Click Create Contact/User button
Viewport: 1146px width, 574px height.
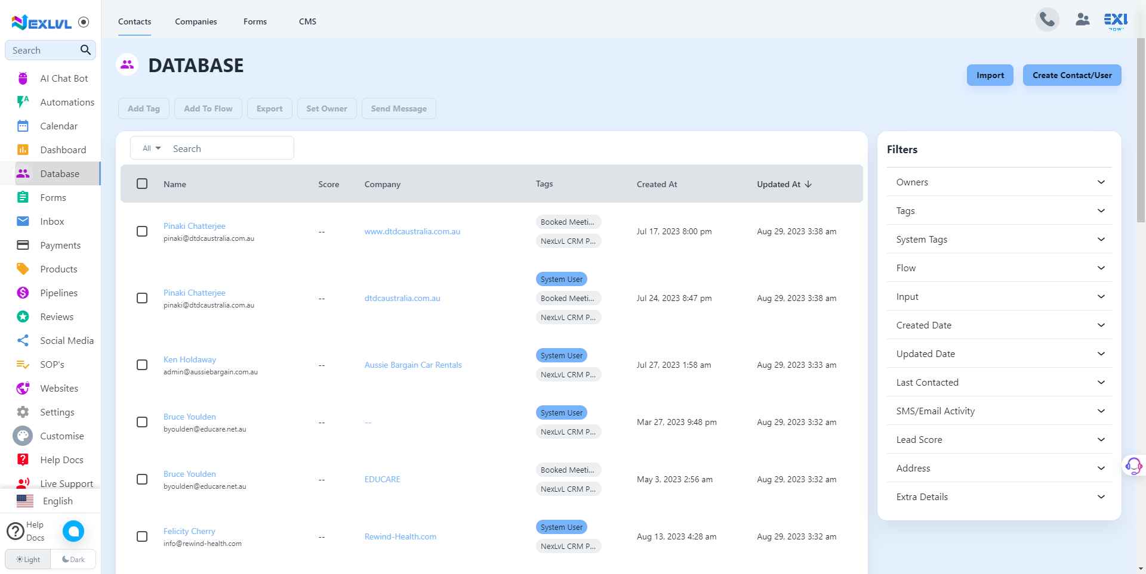tap(1072, 75)
